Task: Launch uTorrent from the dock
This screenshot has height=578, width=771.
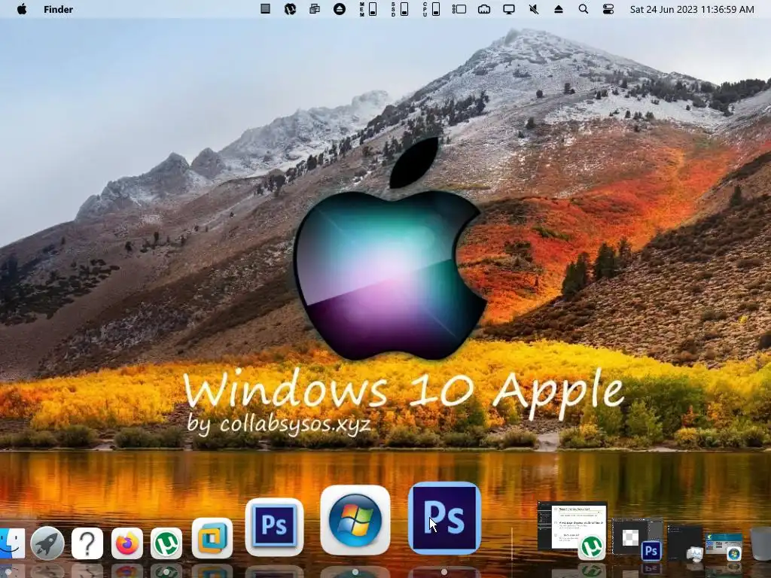Action: point(166,543)
